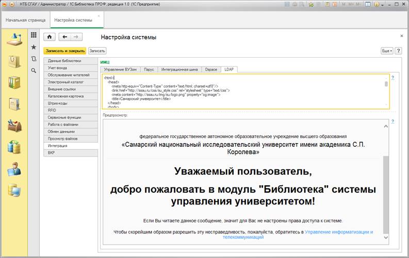Viewport: 409px width, 258px height.
Task: Click the search magnifier icon
Action: coord(34,71)
